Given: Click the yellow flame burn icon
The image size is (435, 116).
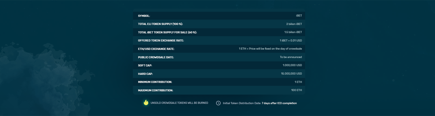Looking at the screenshot, I should (x=146, y=103).
